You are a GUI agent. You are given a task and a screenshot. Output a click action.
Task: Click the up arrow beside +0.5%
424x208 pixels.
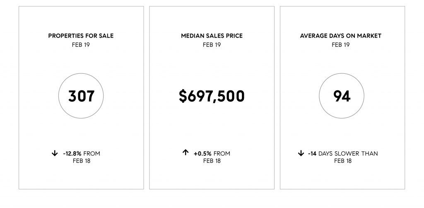coord(185,153)
